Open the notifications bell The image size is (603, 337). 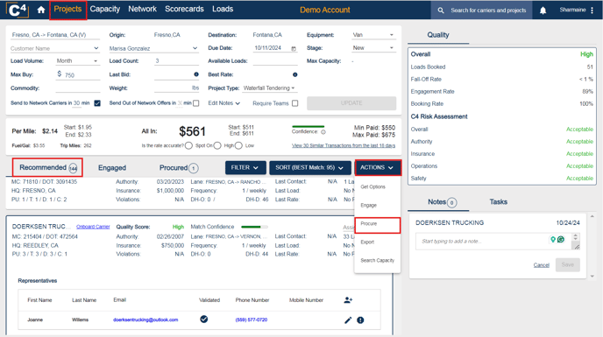(543, 11)
